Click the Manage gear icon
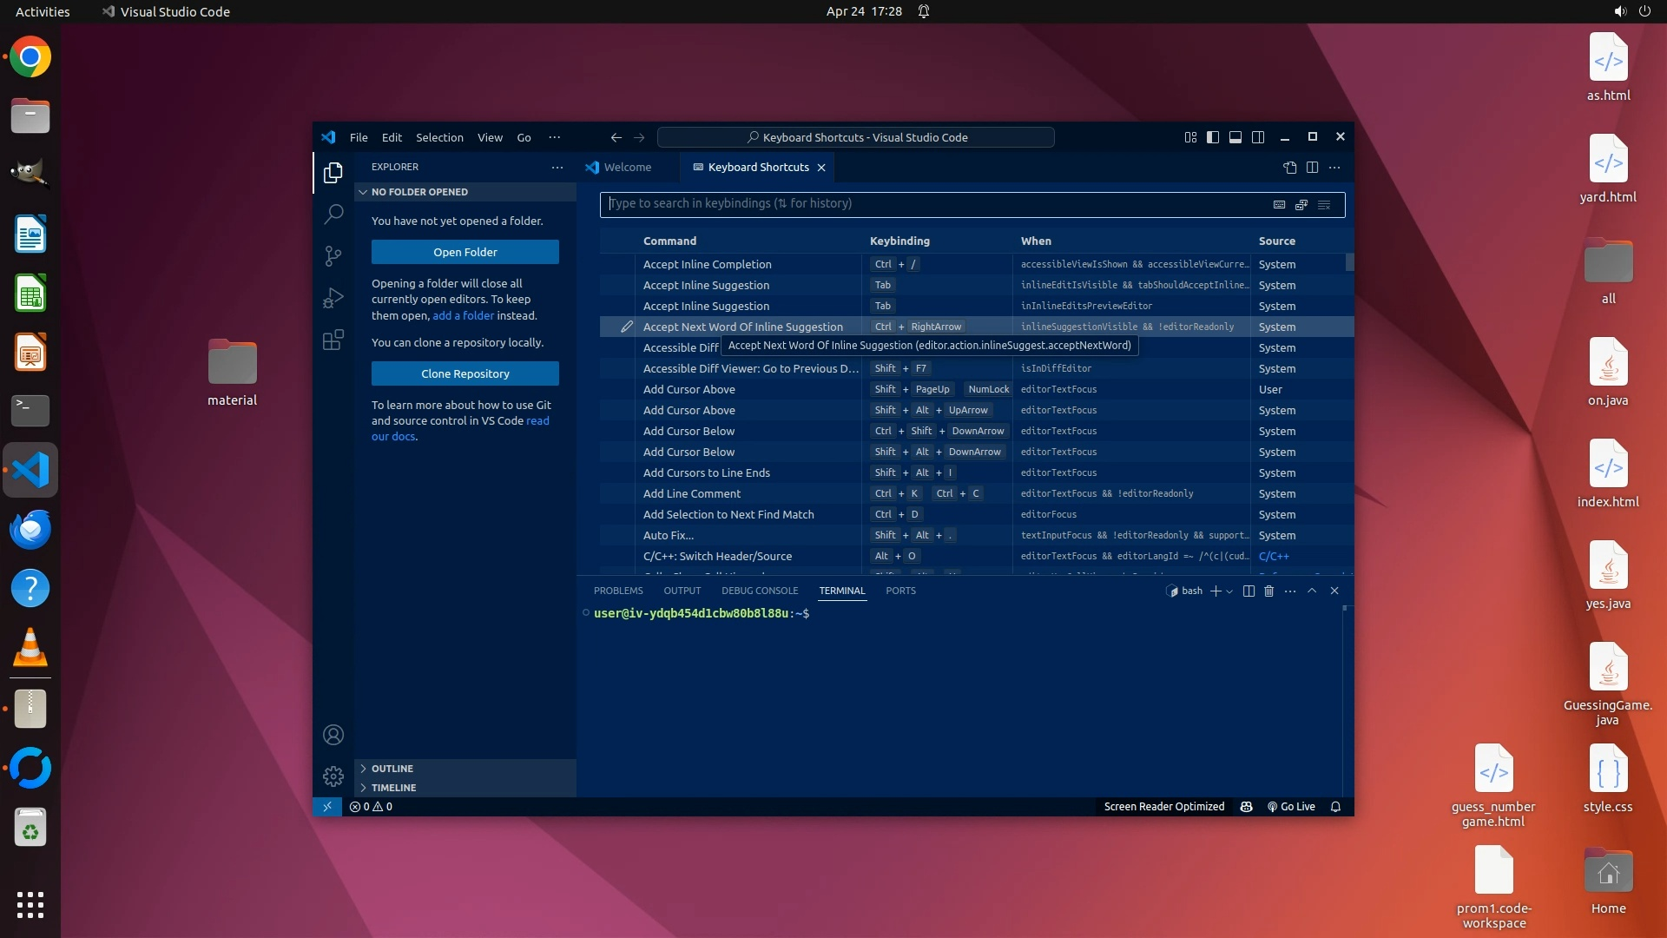 pos(333,776)
